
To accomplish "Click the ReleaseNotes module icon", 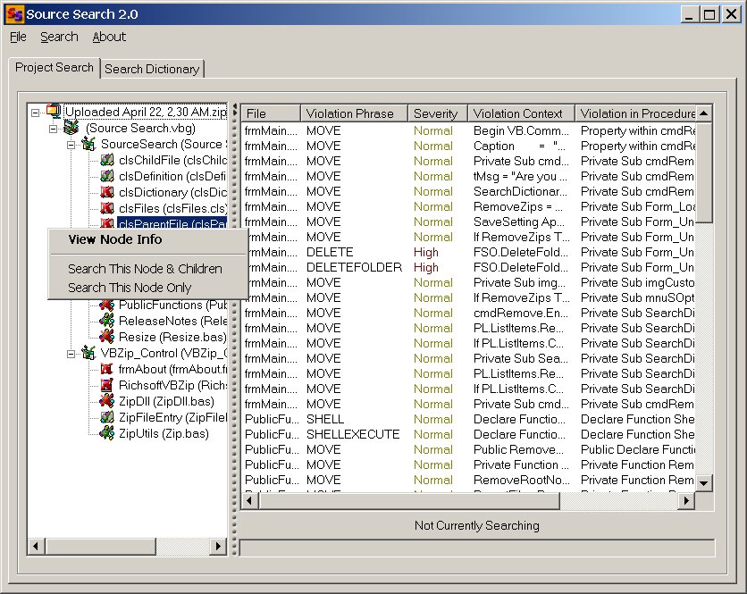I will click(x=107, y=321).
